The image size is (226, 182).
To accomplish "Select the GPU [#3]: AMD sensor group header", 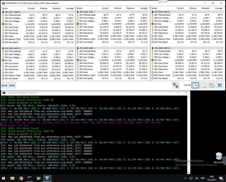I will [x=112, y=12].
